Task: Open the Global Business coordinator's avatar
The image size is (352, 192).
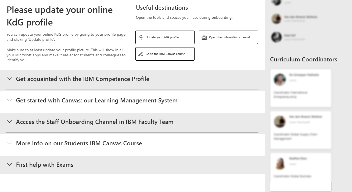Action: click(x=280, y=163)
